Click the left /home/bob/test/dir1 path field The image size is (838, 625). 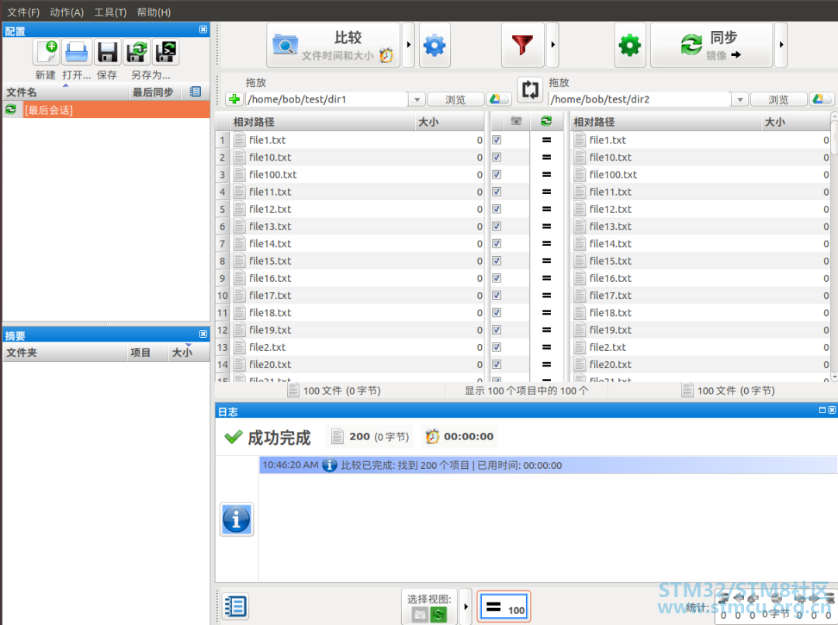(x=327, y=99)
